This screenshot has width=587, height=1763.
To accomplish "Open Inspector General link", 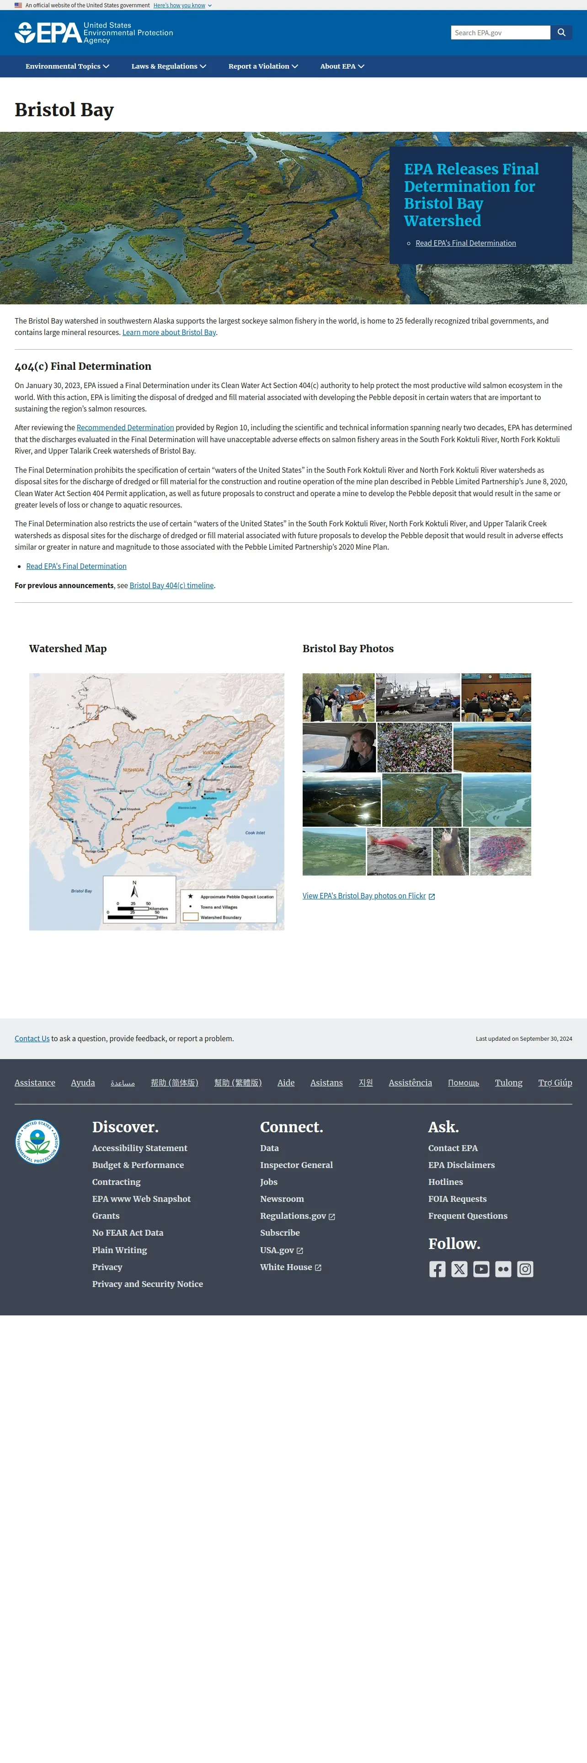I will point(297,1166).
